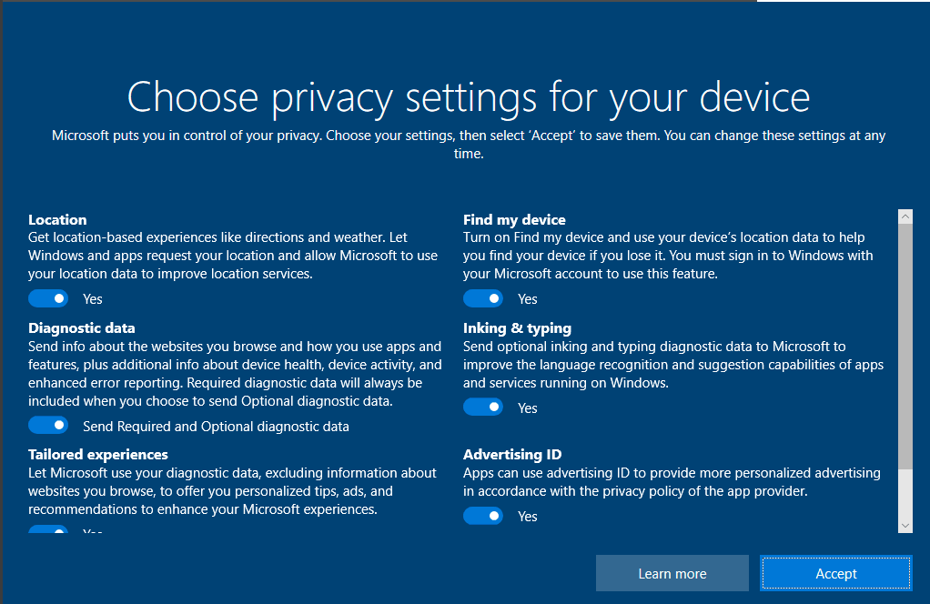Click the Advertising ID heading
The width and height of the screenshot is (930, 604).
point(512,454)
